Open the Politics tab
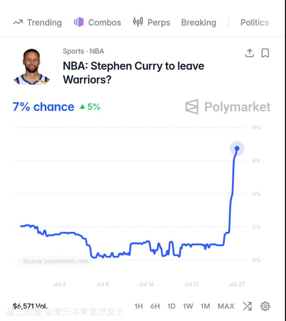 [255, 22]
